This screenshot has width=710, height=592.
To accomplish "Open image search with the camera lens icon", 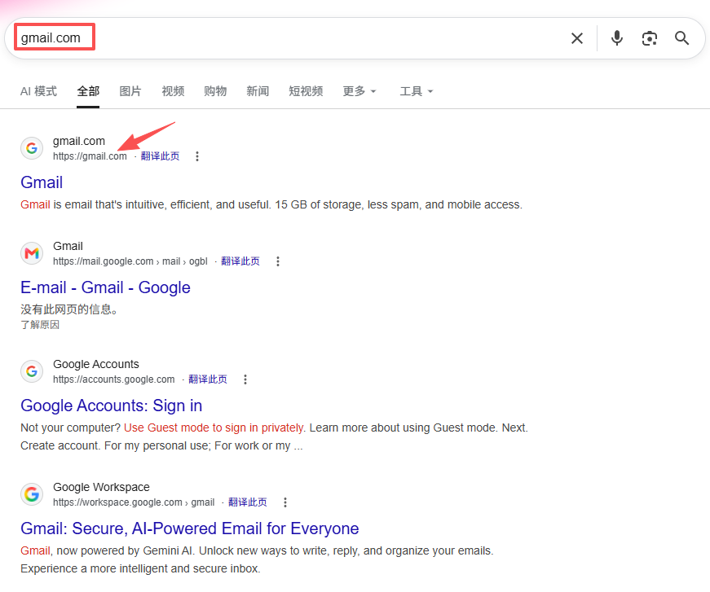I will tap(650, 38).
